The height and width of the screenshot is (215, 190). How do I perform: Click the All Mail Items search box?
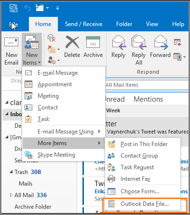tap(147, 85)
